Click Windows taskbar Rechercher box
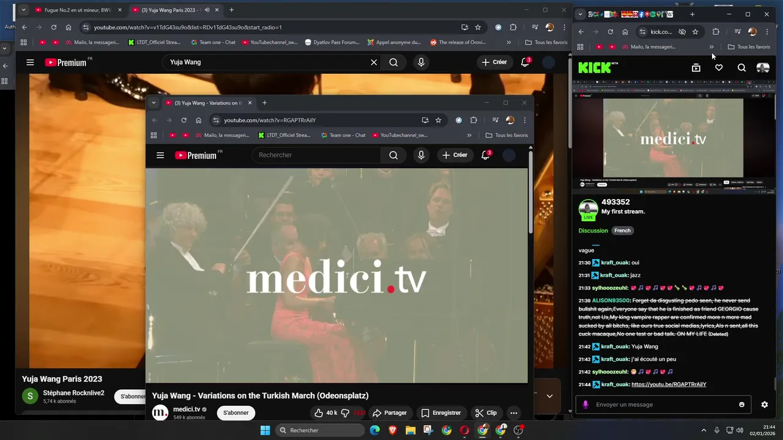Viewport: 783px width, 440px height. (320, 430)
